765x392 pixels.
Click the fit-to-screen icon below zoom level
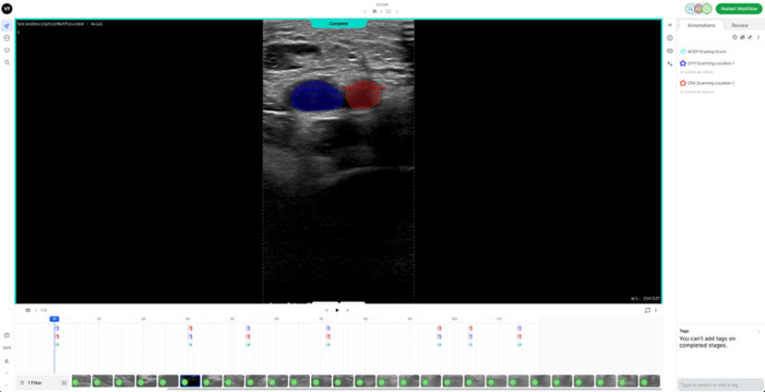click(x=6, y=362)
